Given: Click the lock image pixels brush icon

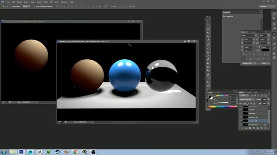Looking at the screenshot, I should [248, 104].
